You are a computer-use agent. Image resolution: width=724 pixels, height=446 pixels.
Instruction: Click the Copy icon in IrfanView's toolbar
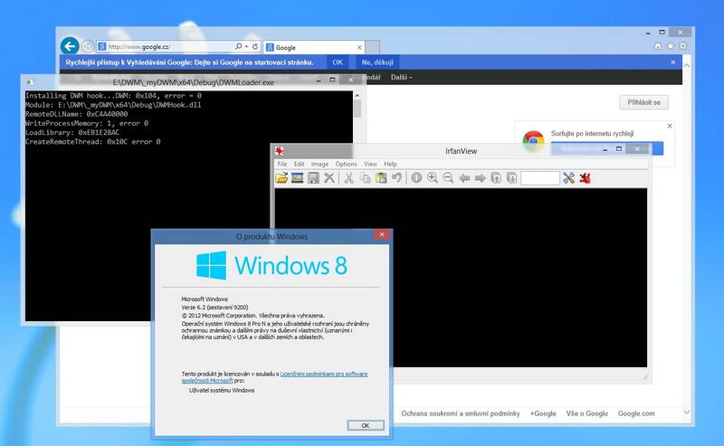pos(366,177)
